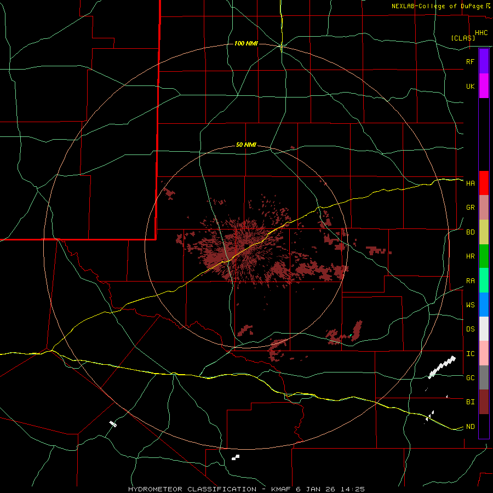Screen dimensions: 493x493
Task: Click the HR legend label
Action: [470, 256]
